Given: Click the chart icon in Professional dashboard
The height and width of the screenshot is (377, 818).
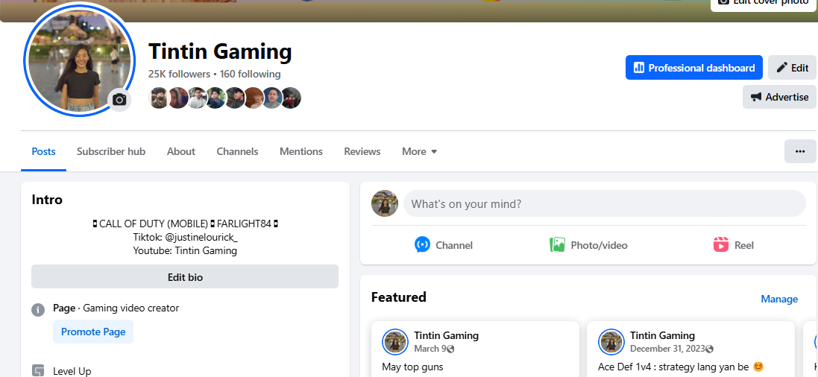Looking at the screenshot, I should (638, 68).
